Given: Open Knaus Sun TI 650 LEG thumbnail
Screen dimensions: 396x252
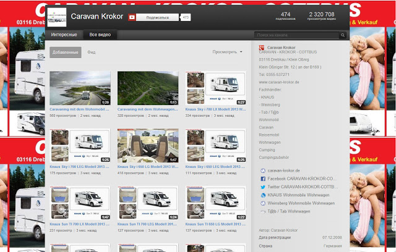Looking at the screenshot, I should pos(216,203).
